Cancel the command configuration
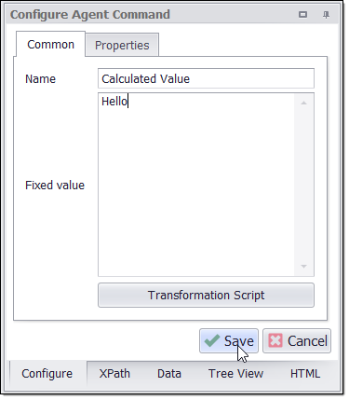The width and height of the screenshot is (349, 400). click(297, 341)
